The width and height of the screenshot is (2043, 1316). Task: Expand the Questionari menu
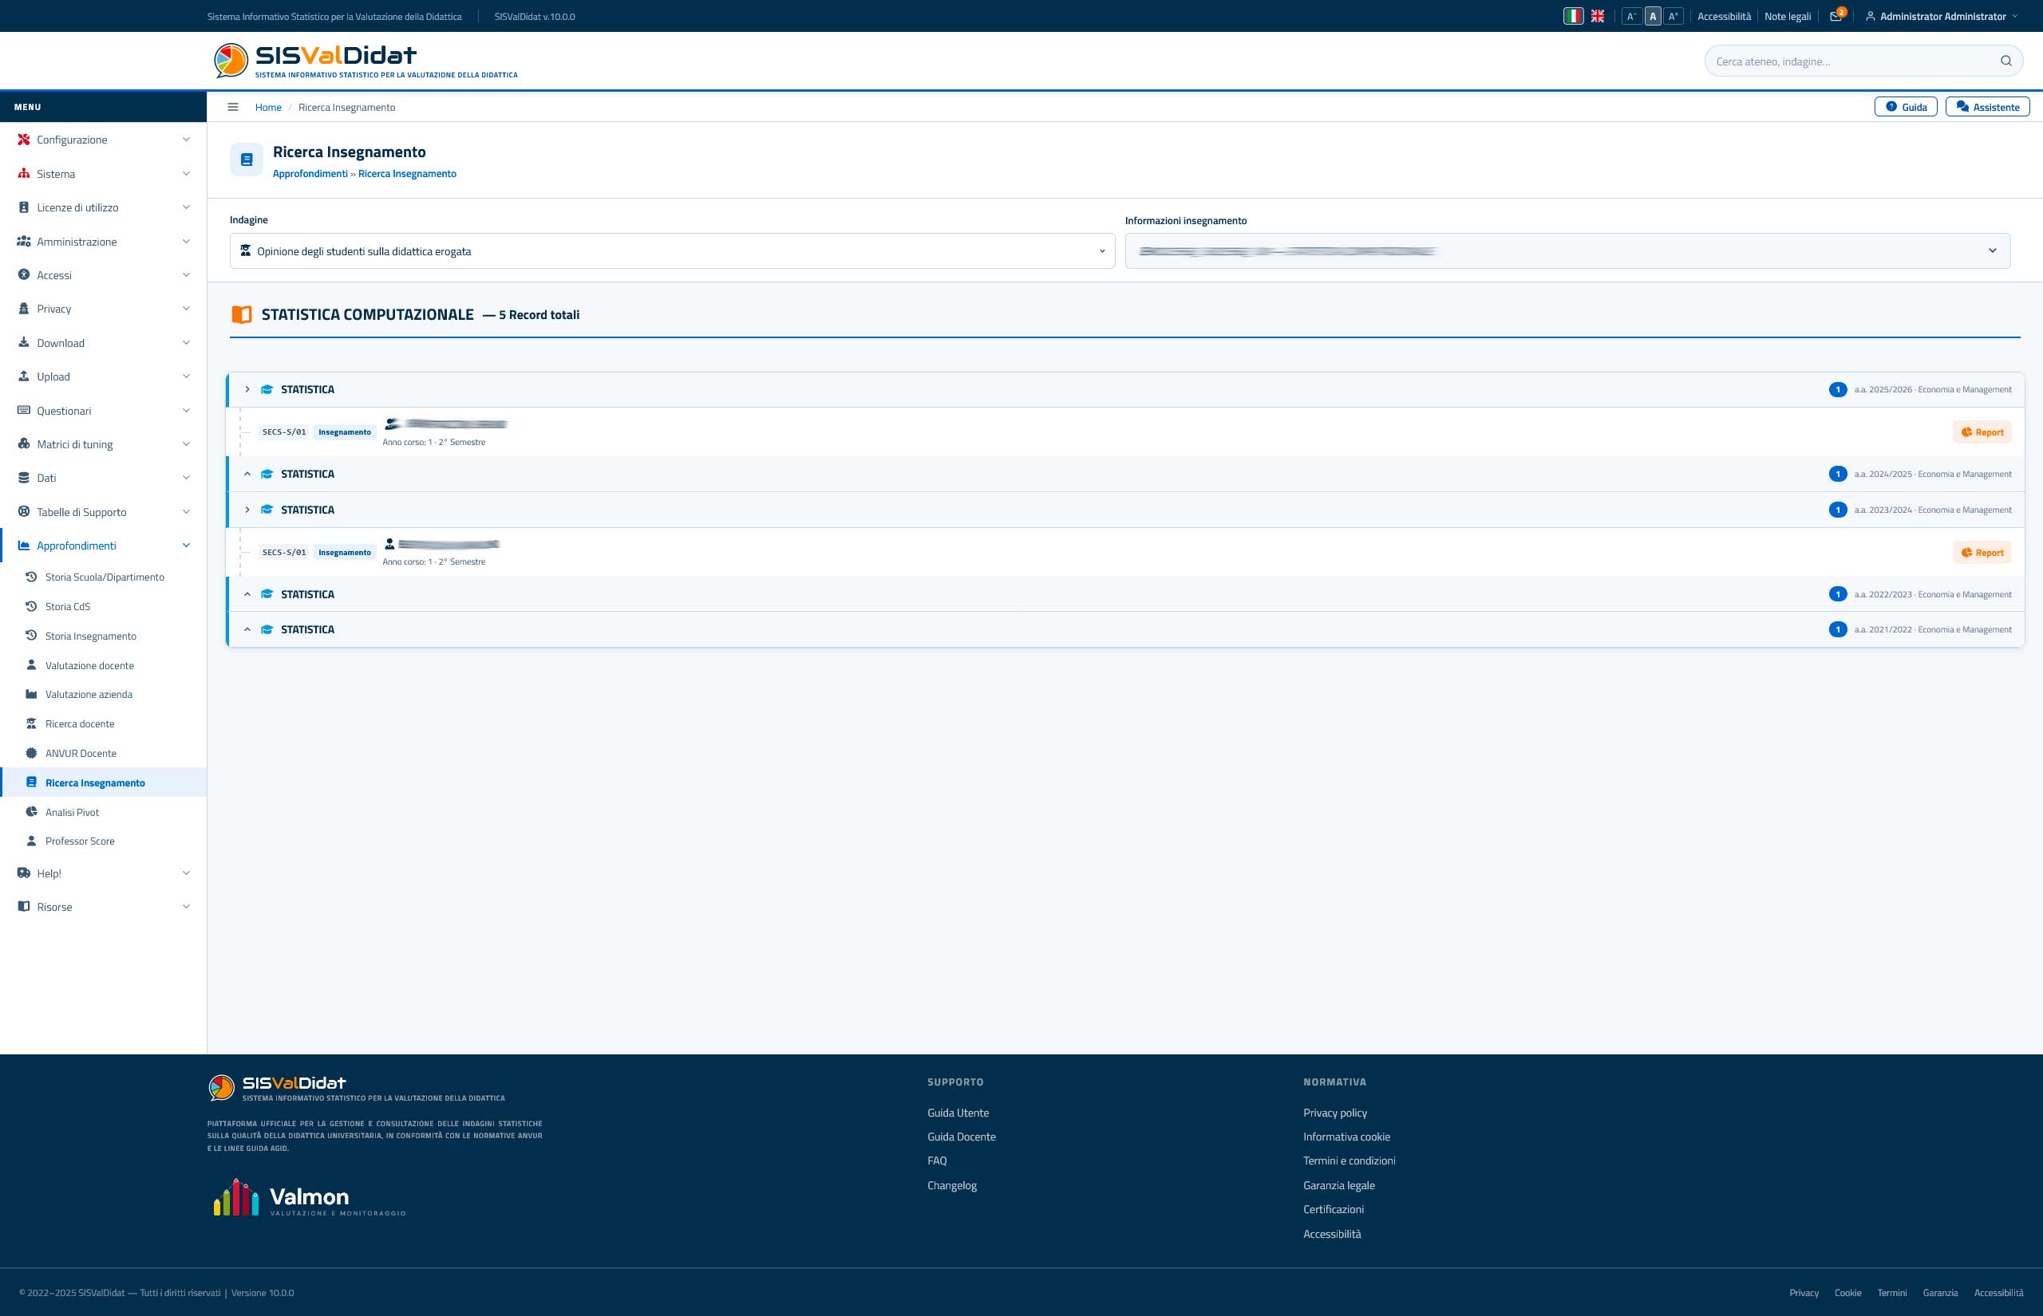point(104,411)
